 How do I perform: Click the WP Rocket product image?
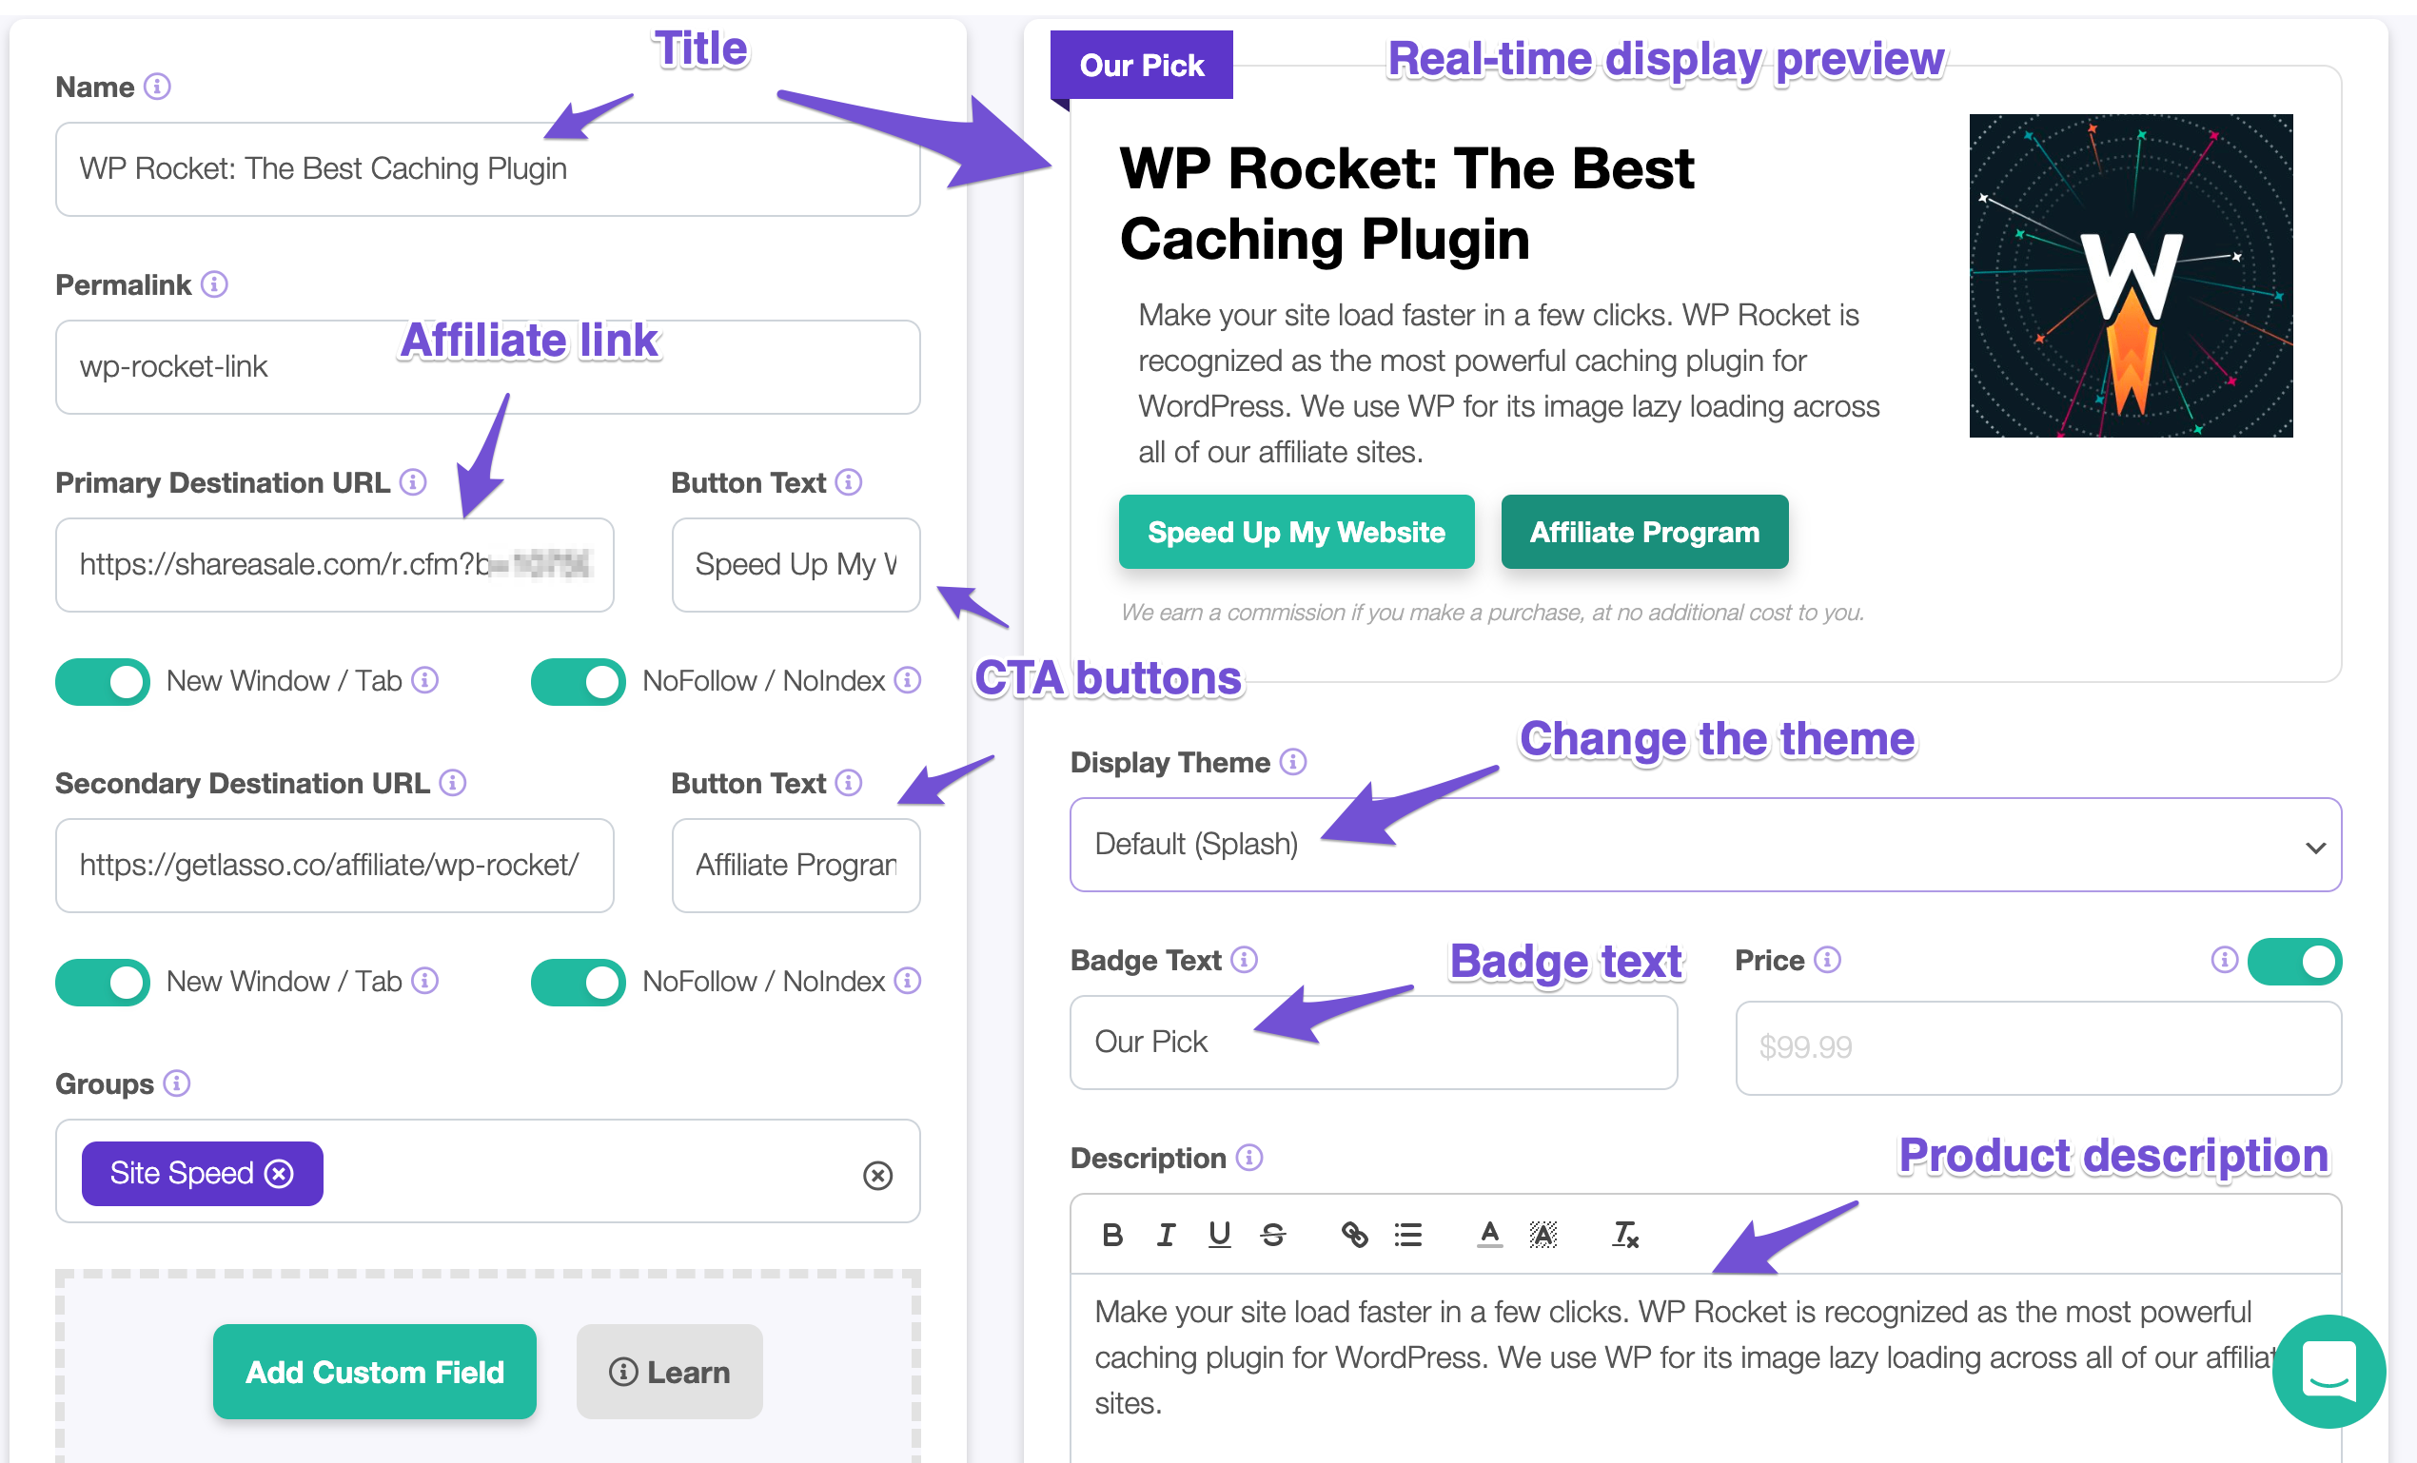2132,276
